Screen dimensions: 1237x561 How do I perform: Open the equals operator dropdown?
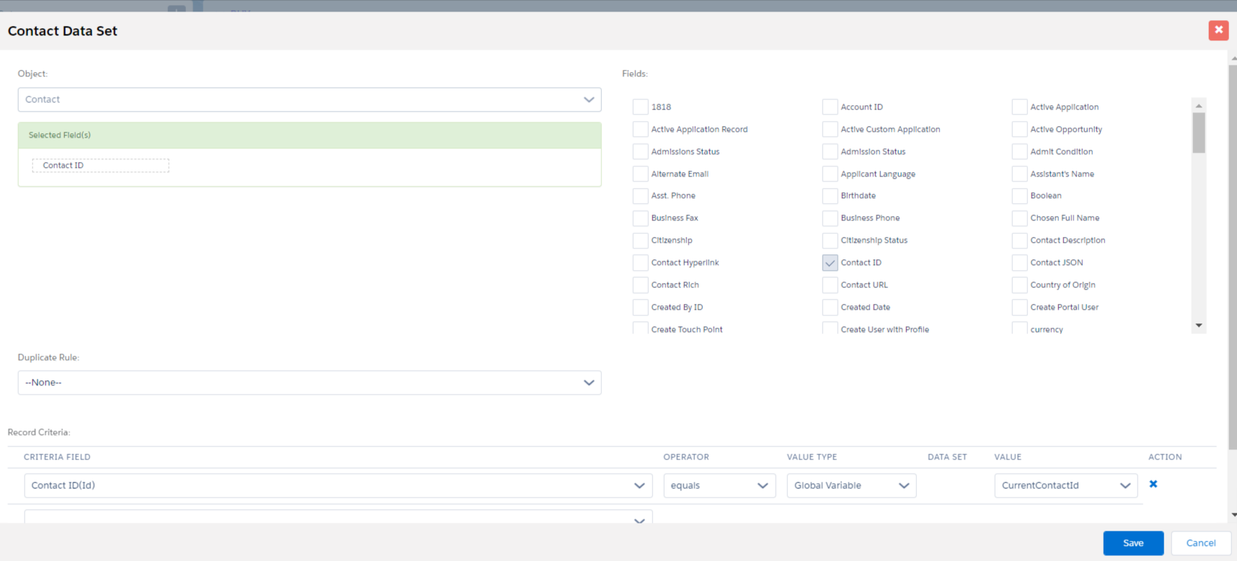pyautogui.click(x=719, y=485)
